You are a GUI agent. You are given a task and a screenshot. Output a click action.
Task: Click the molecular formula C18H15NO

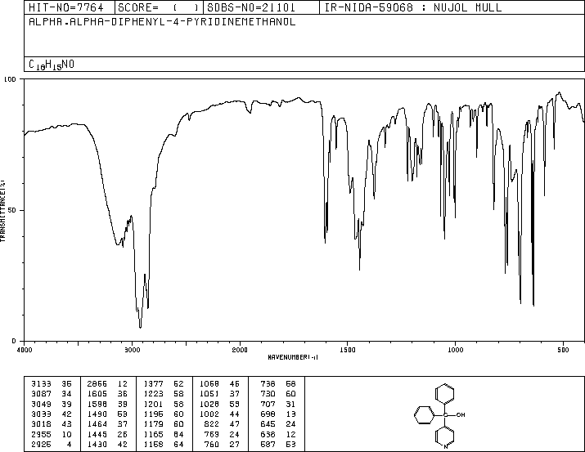(x=52, y=65)
